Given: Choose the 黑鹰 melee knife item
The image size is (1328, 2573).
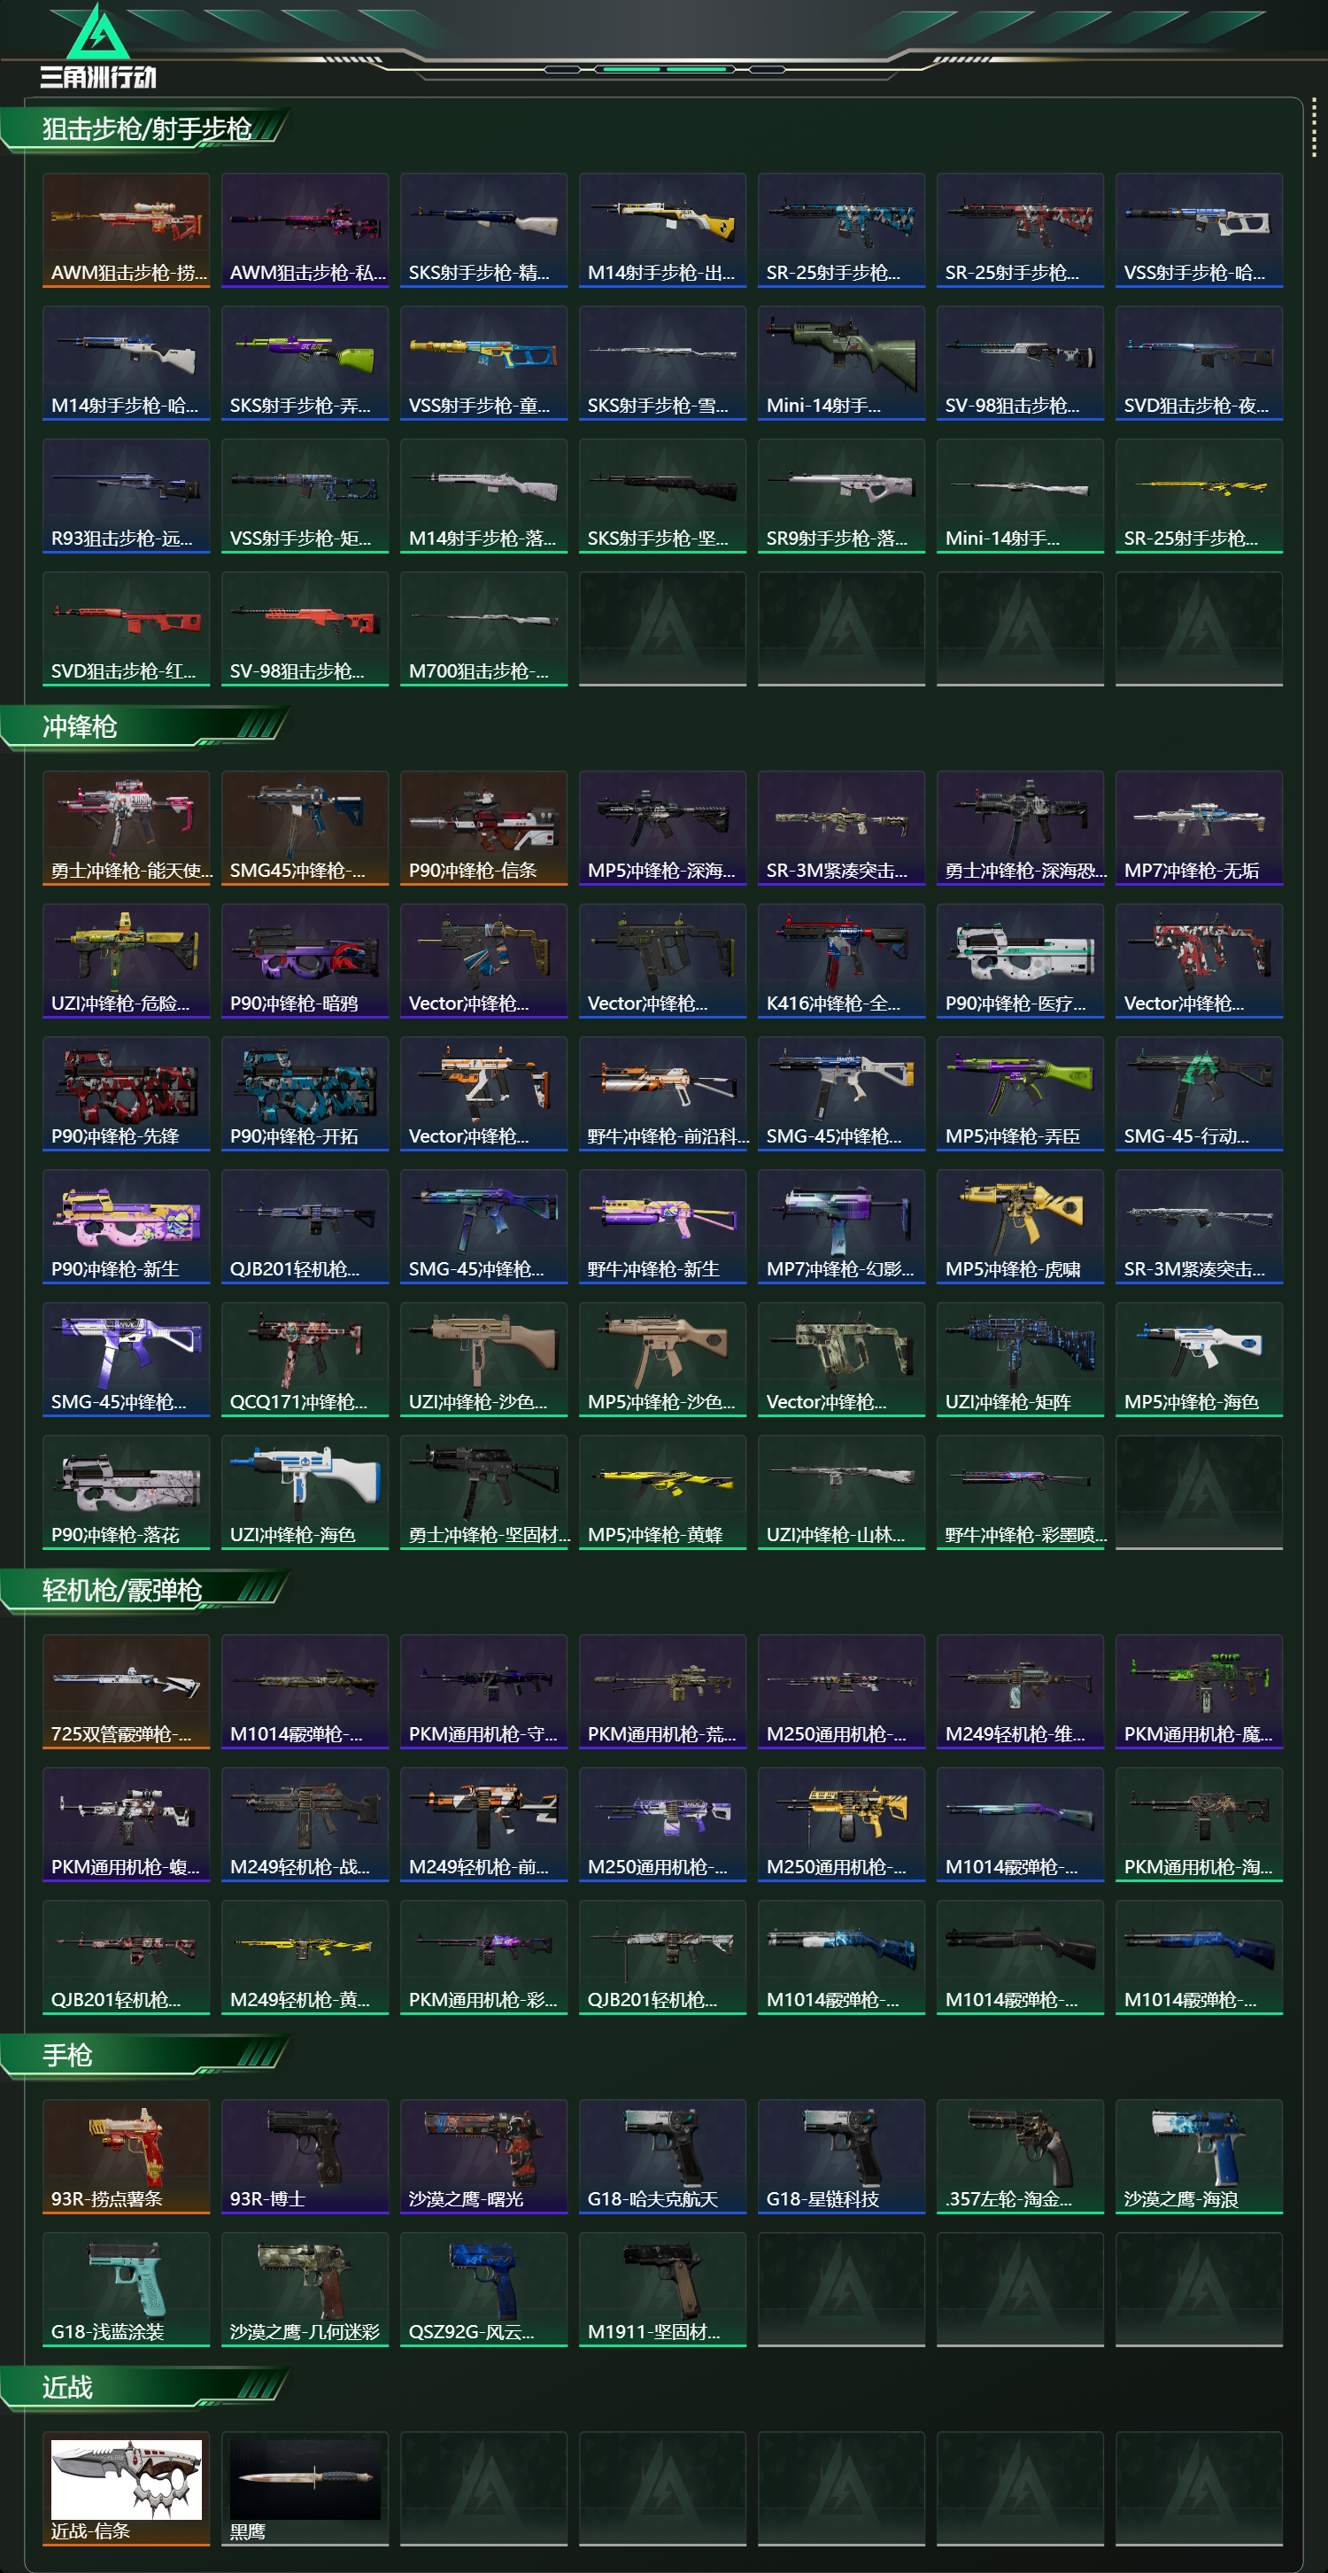Looking at the screenshot, I should [305, 2488].
